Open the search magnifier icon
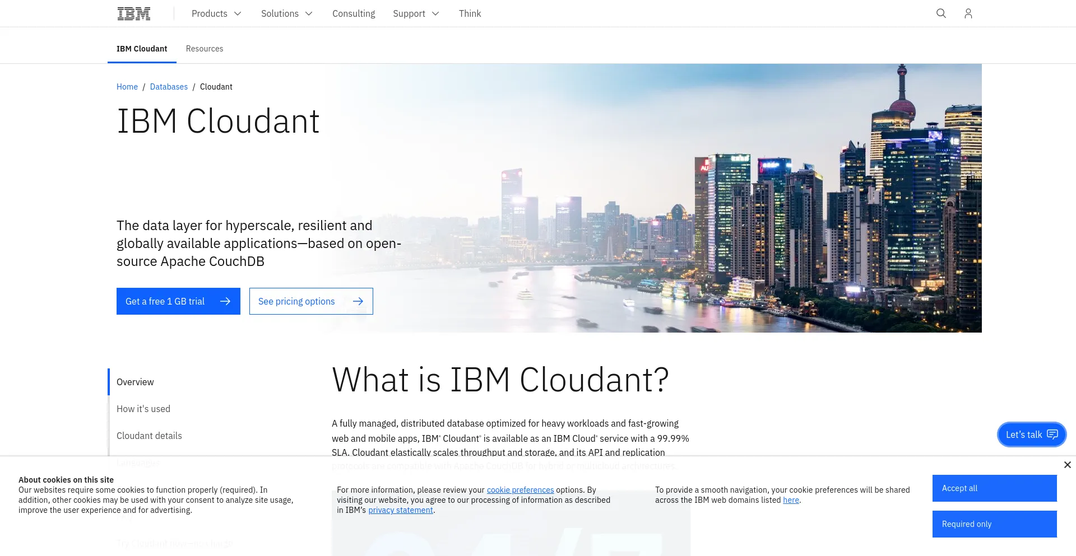This screenshot has width=1076, height=556. pyautogui.click(x=941, y=13)
